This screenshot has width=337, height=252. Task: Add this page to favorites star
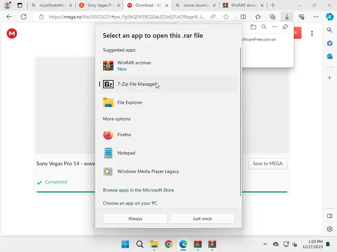226,17
